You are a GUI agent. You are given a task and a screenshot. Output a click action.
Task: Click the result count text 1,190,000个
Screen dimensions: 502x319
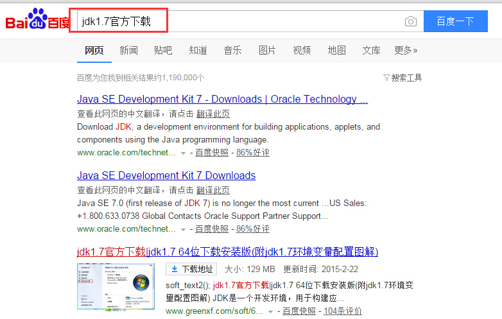(x=183, y=78)
